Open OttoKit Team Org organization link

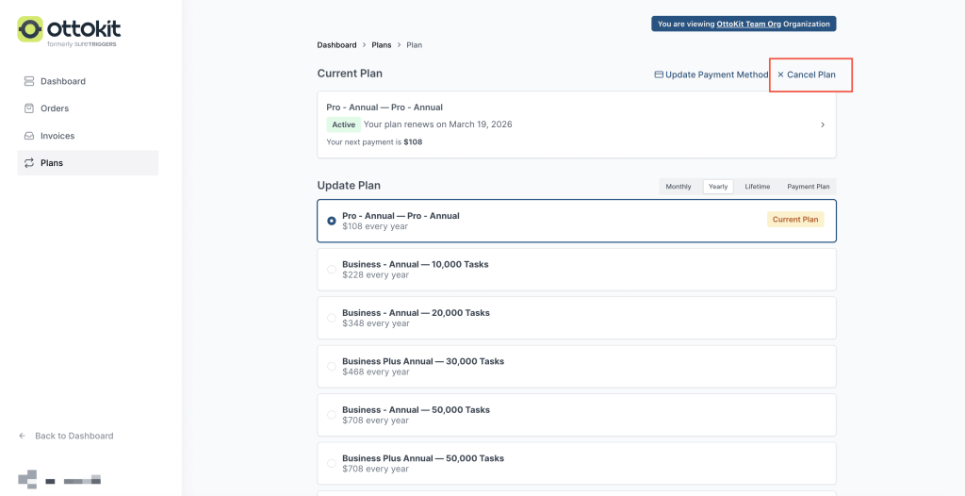(x=747, y=24)
